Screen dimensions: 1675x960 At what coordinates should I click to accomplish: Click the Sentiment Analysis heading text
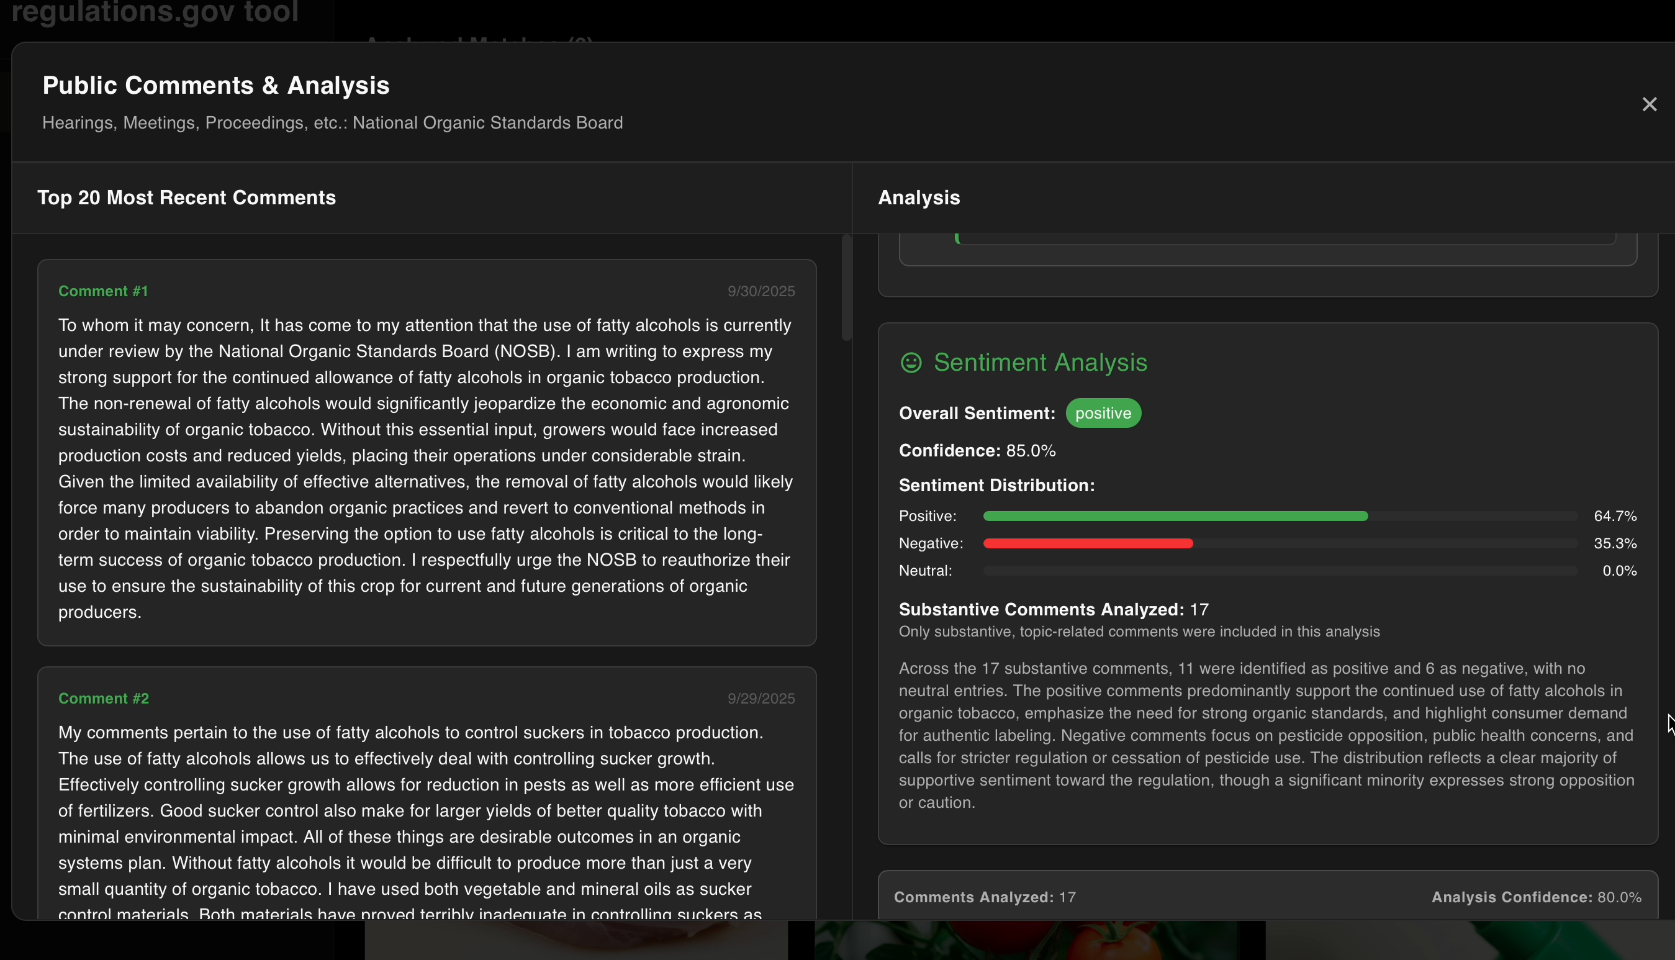coord(1040,363)
